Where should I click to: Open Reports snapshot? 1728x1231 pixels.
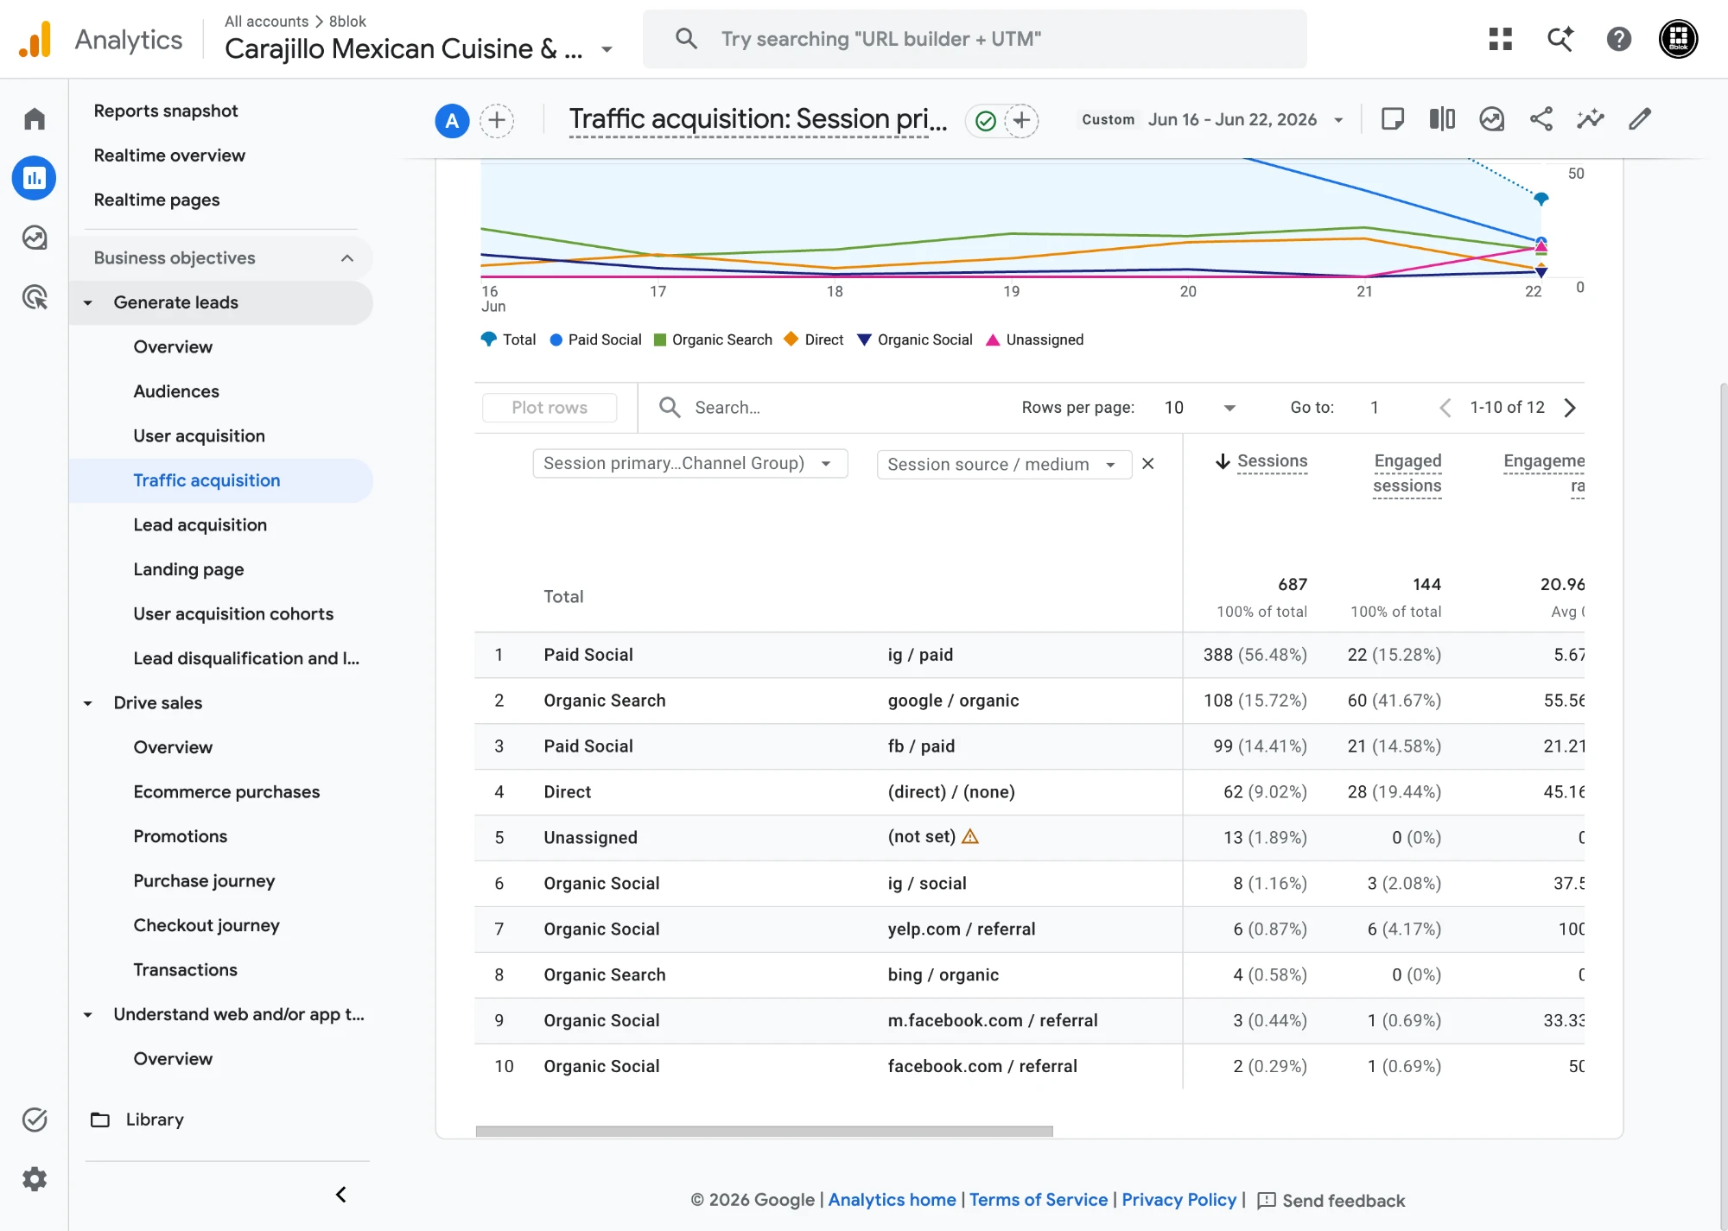(166, 111)
